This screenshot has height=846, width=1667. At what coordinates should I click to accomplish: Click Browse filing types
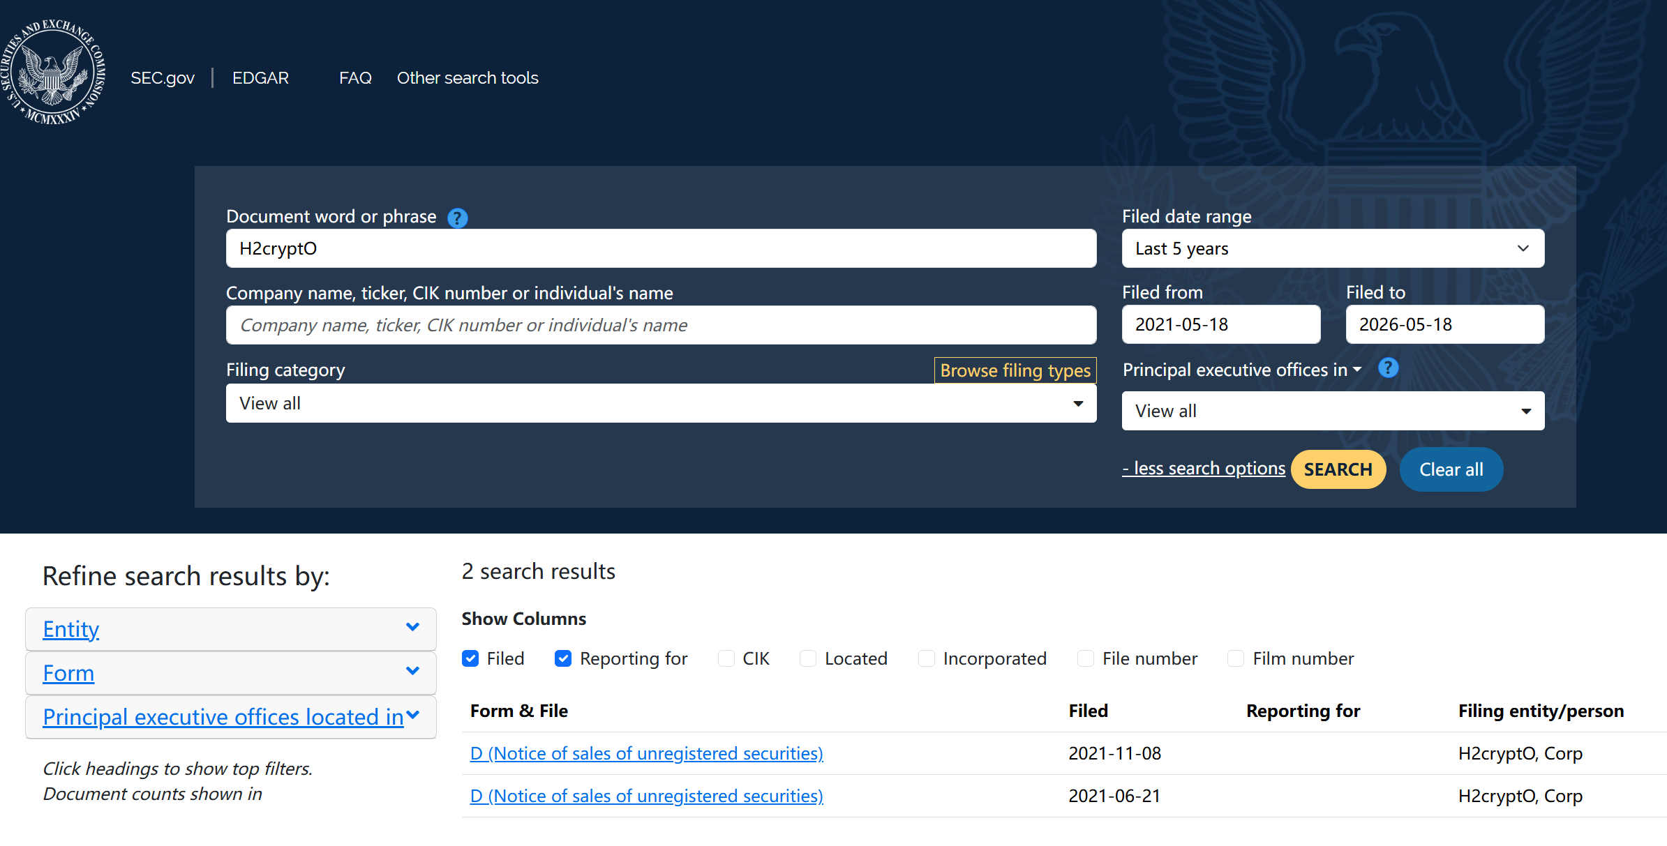1015,370
